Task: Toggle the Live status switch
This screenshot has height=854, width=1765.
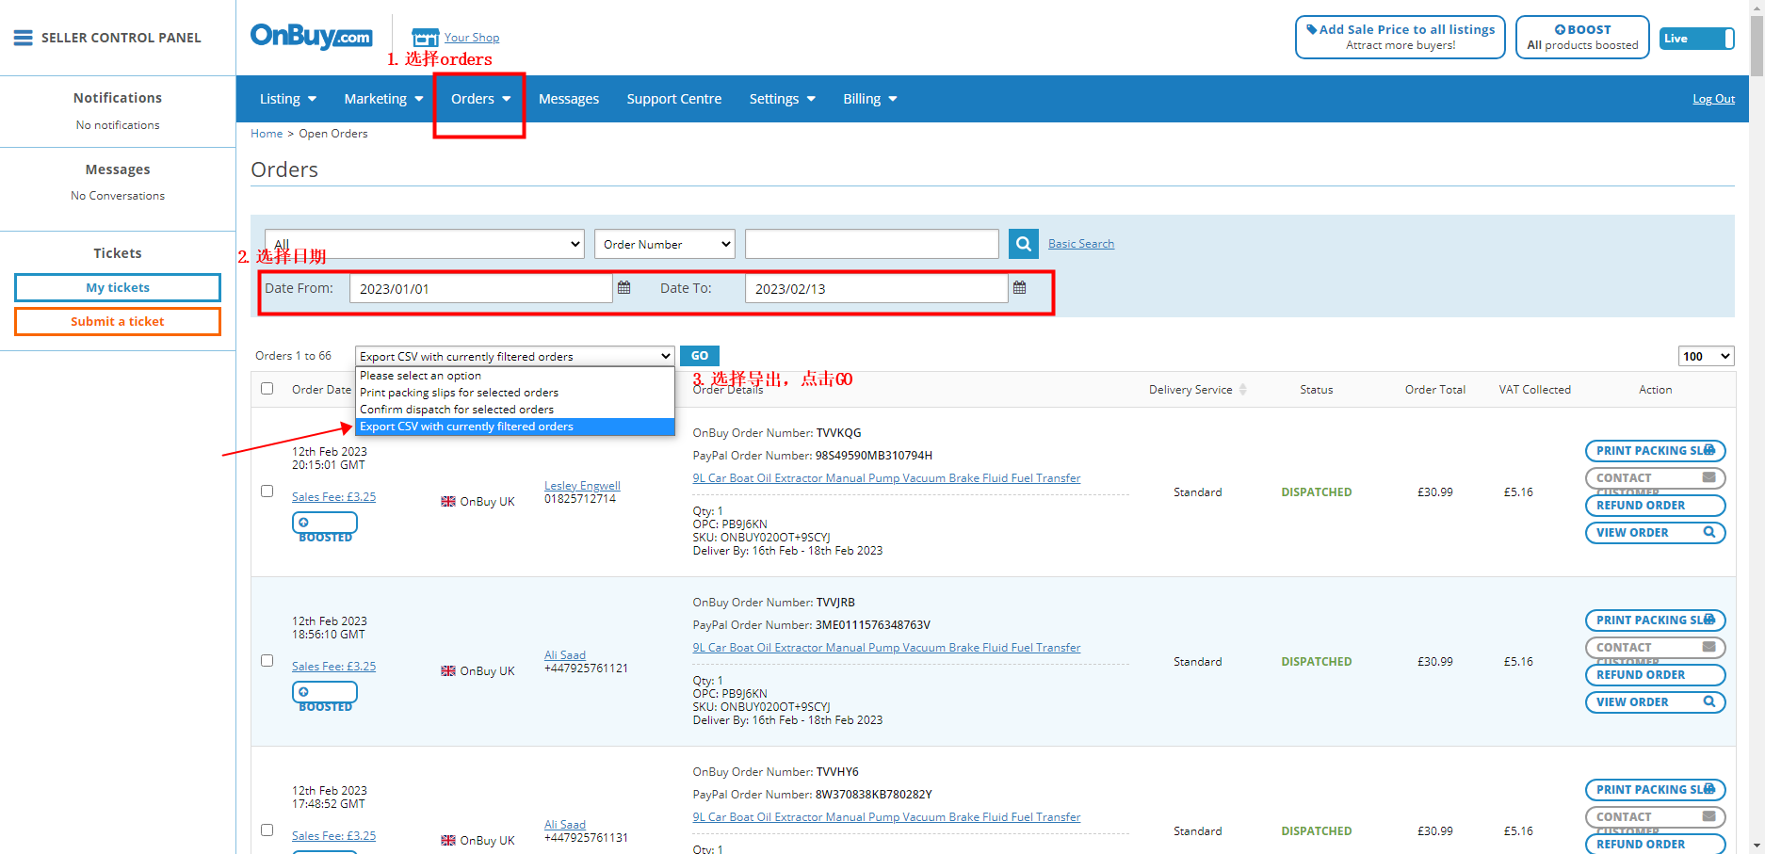Action: click(x=1696, y=39)
